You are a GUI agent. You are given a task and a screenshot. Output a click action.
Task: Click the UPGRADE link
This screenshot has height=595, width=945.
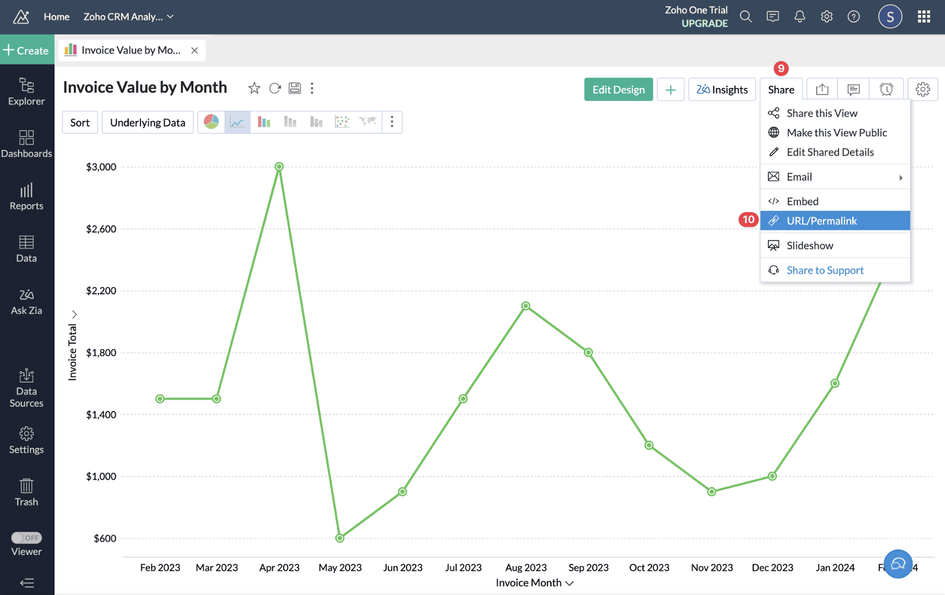pos(705,24)
